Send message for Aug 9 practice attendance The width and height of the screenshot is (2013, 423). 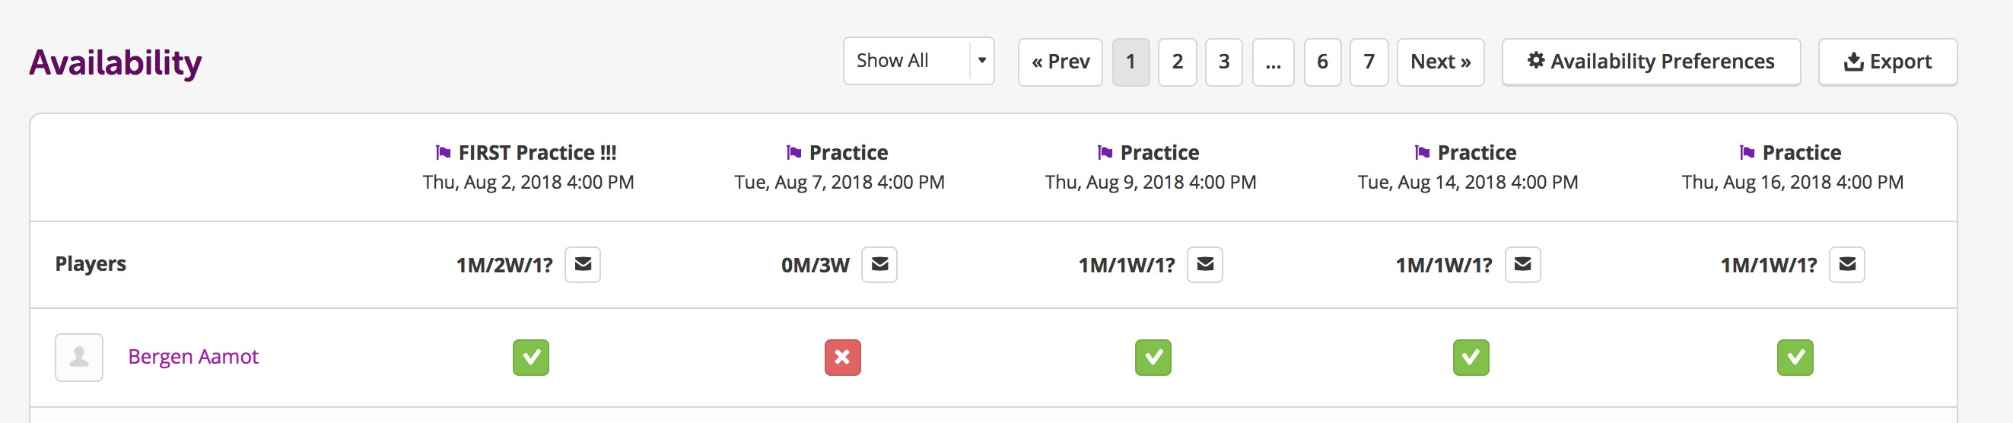1205,264
